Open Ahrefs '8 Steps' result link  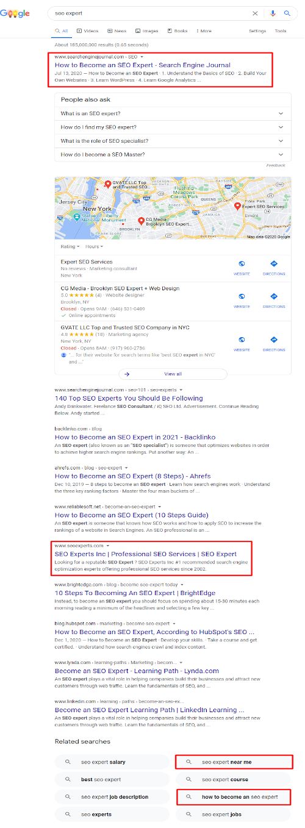tap(133, 476)
